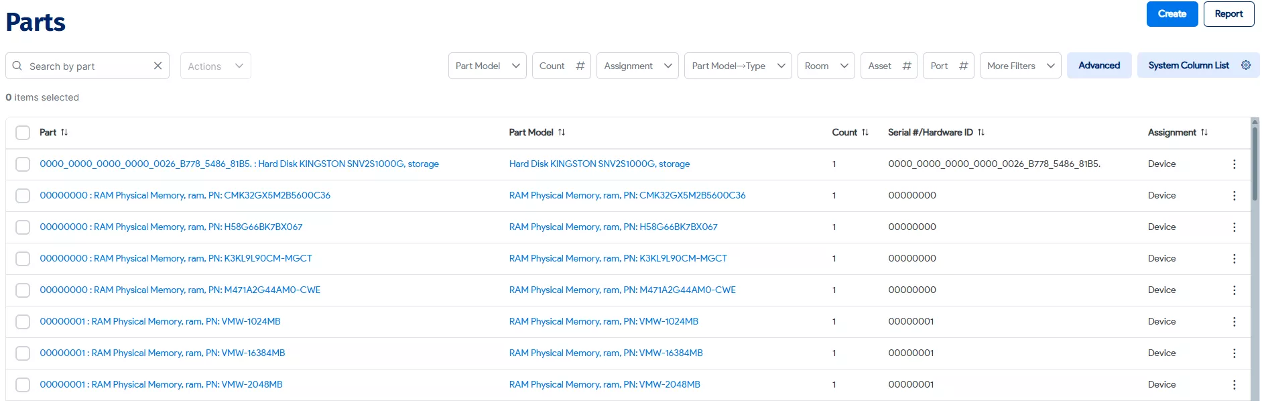Focus the Search by part field
This screenshot has height=401, width=1262.
coord(87,66)
